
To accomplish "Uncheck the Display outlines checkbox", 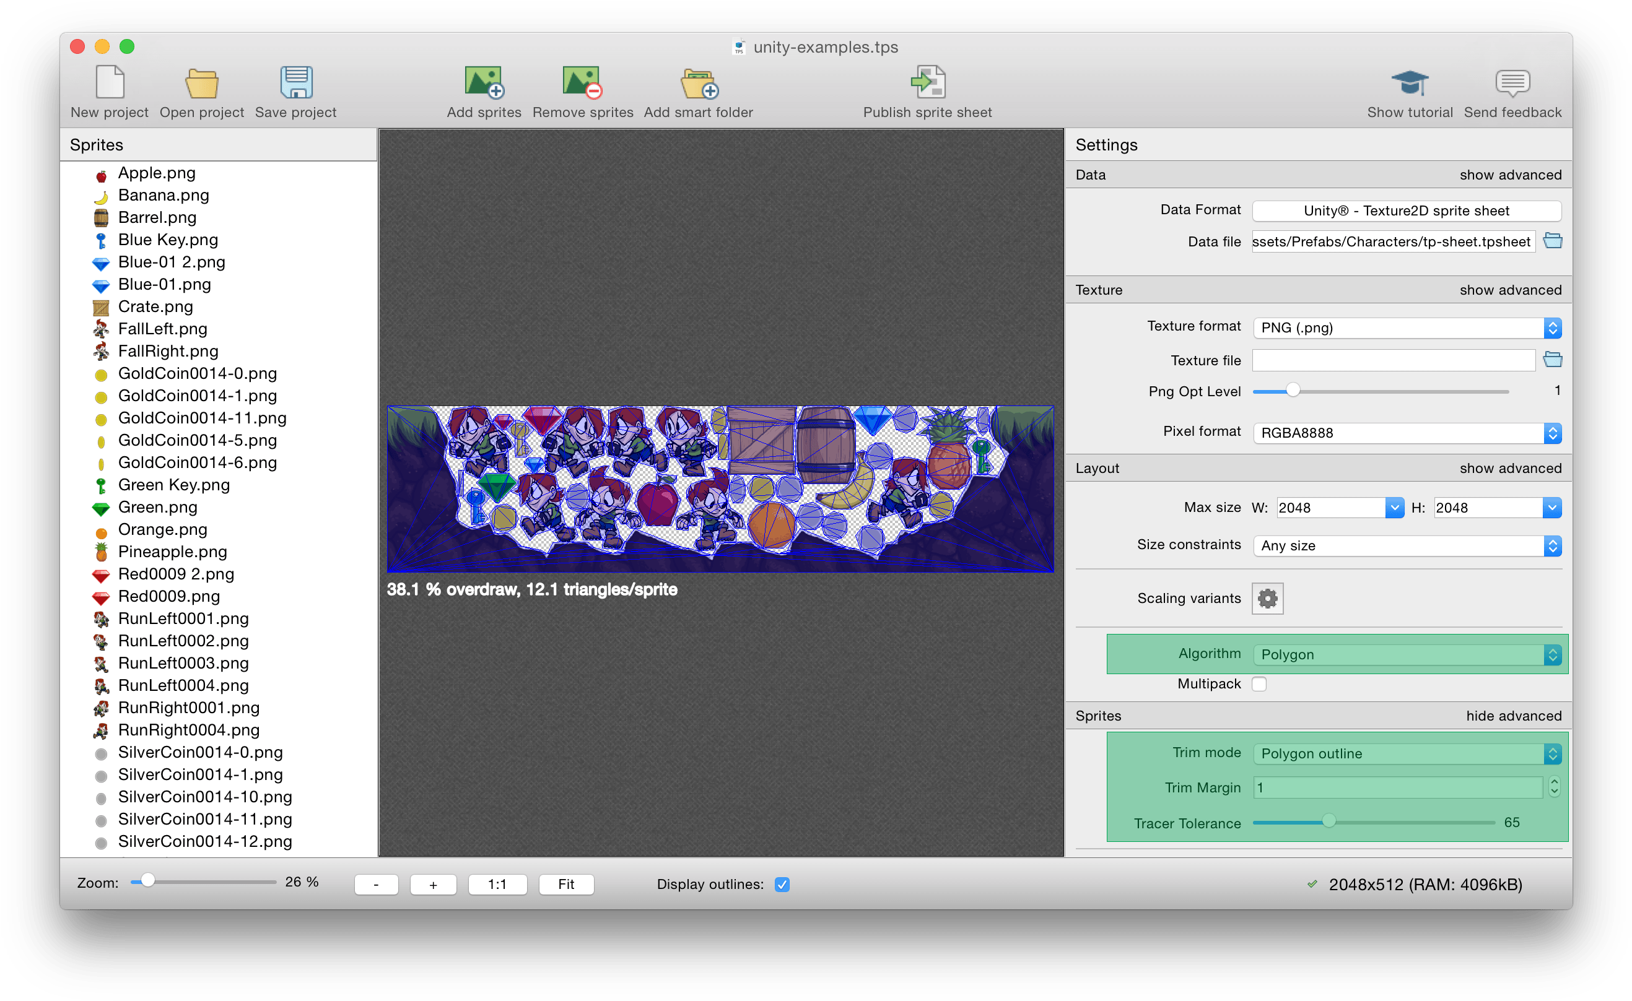I will pyautogui.click(x=782, y=885).
